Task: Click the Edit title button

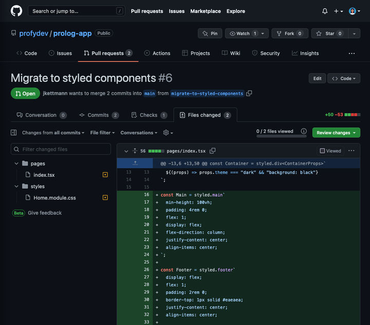Action: 317,78
